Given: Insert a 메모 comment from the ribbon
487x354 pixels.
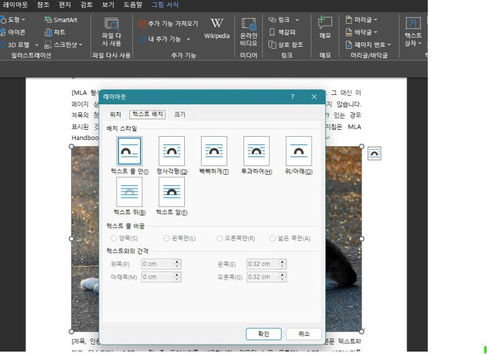Looking at the screenshot, I should (x=325, y=28).
